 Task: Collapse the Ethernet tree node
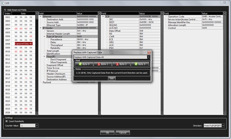pyautogui.click(x=40, y=16)
